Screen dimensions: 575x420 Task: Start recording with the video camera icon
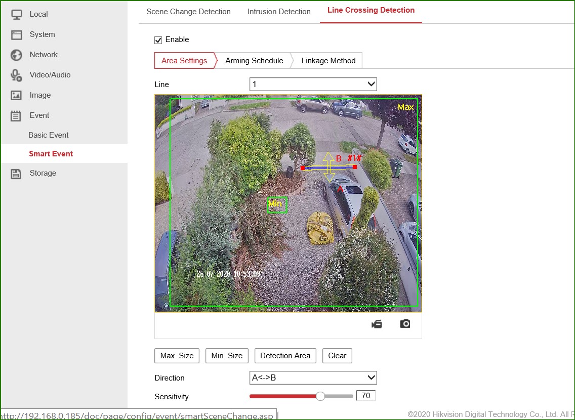point(377,324)
